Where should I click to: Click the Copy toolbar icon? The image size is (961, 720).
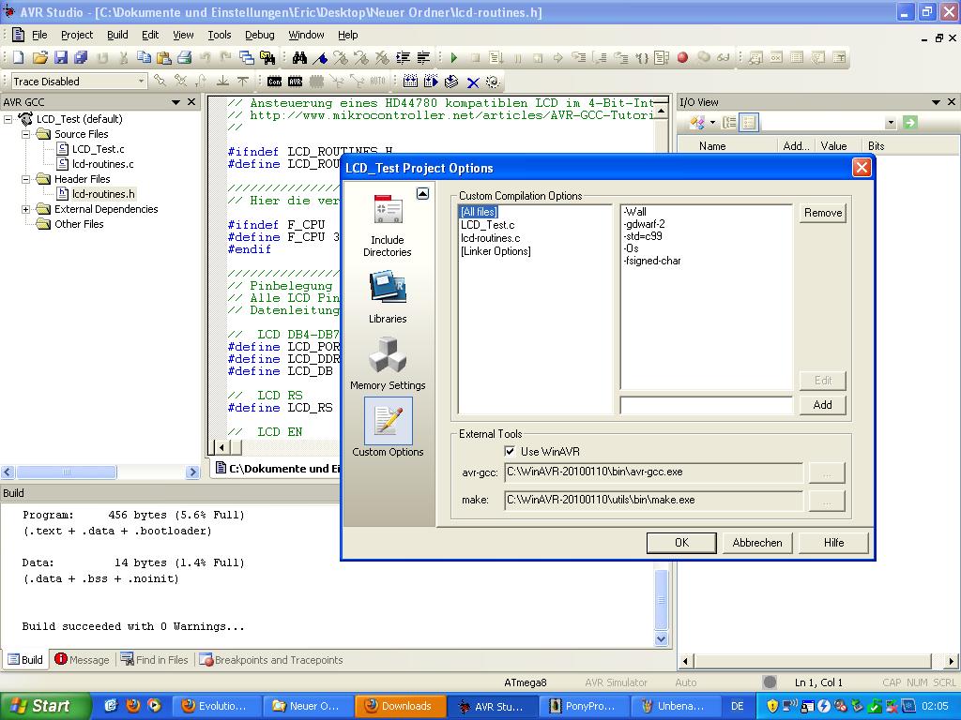[144, 57]
